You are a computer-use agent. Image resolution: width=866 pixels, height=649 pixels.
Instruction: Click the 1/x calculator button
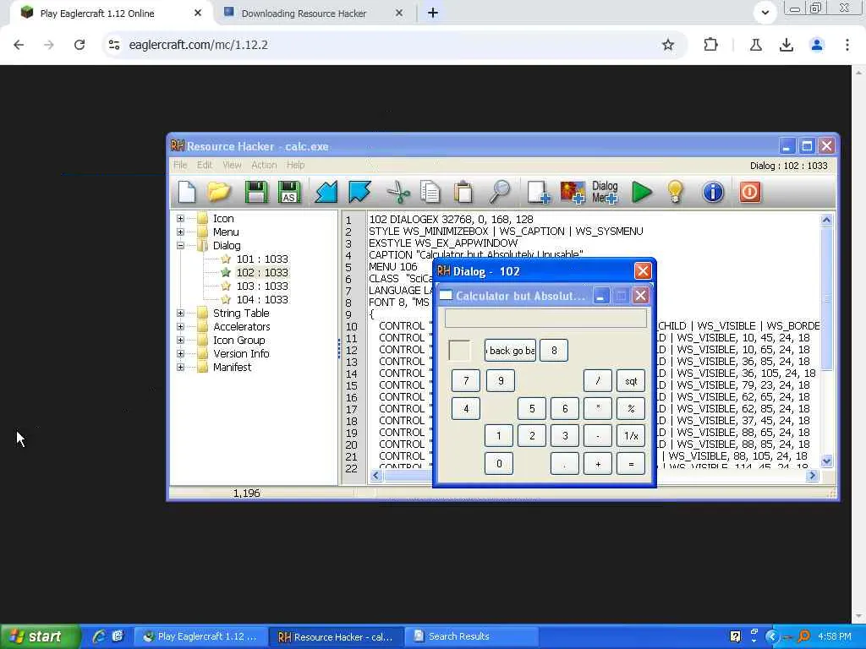(631, 436)
